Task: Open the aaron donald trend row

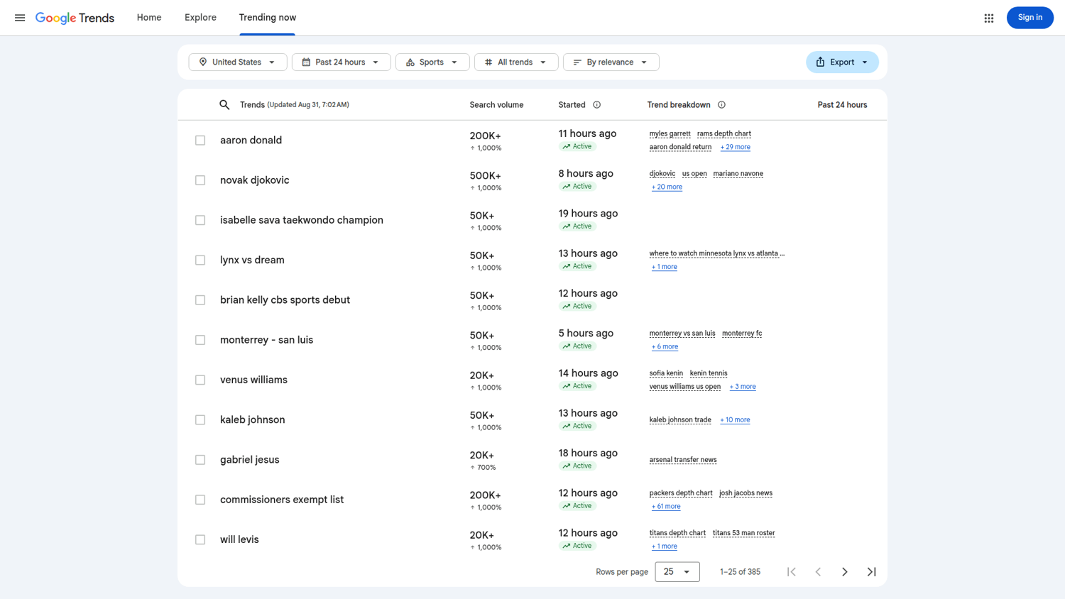Action: [532, 141]
